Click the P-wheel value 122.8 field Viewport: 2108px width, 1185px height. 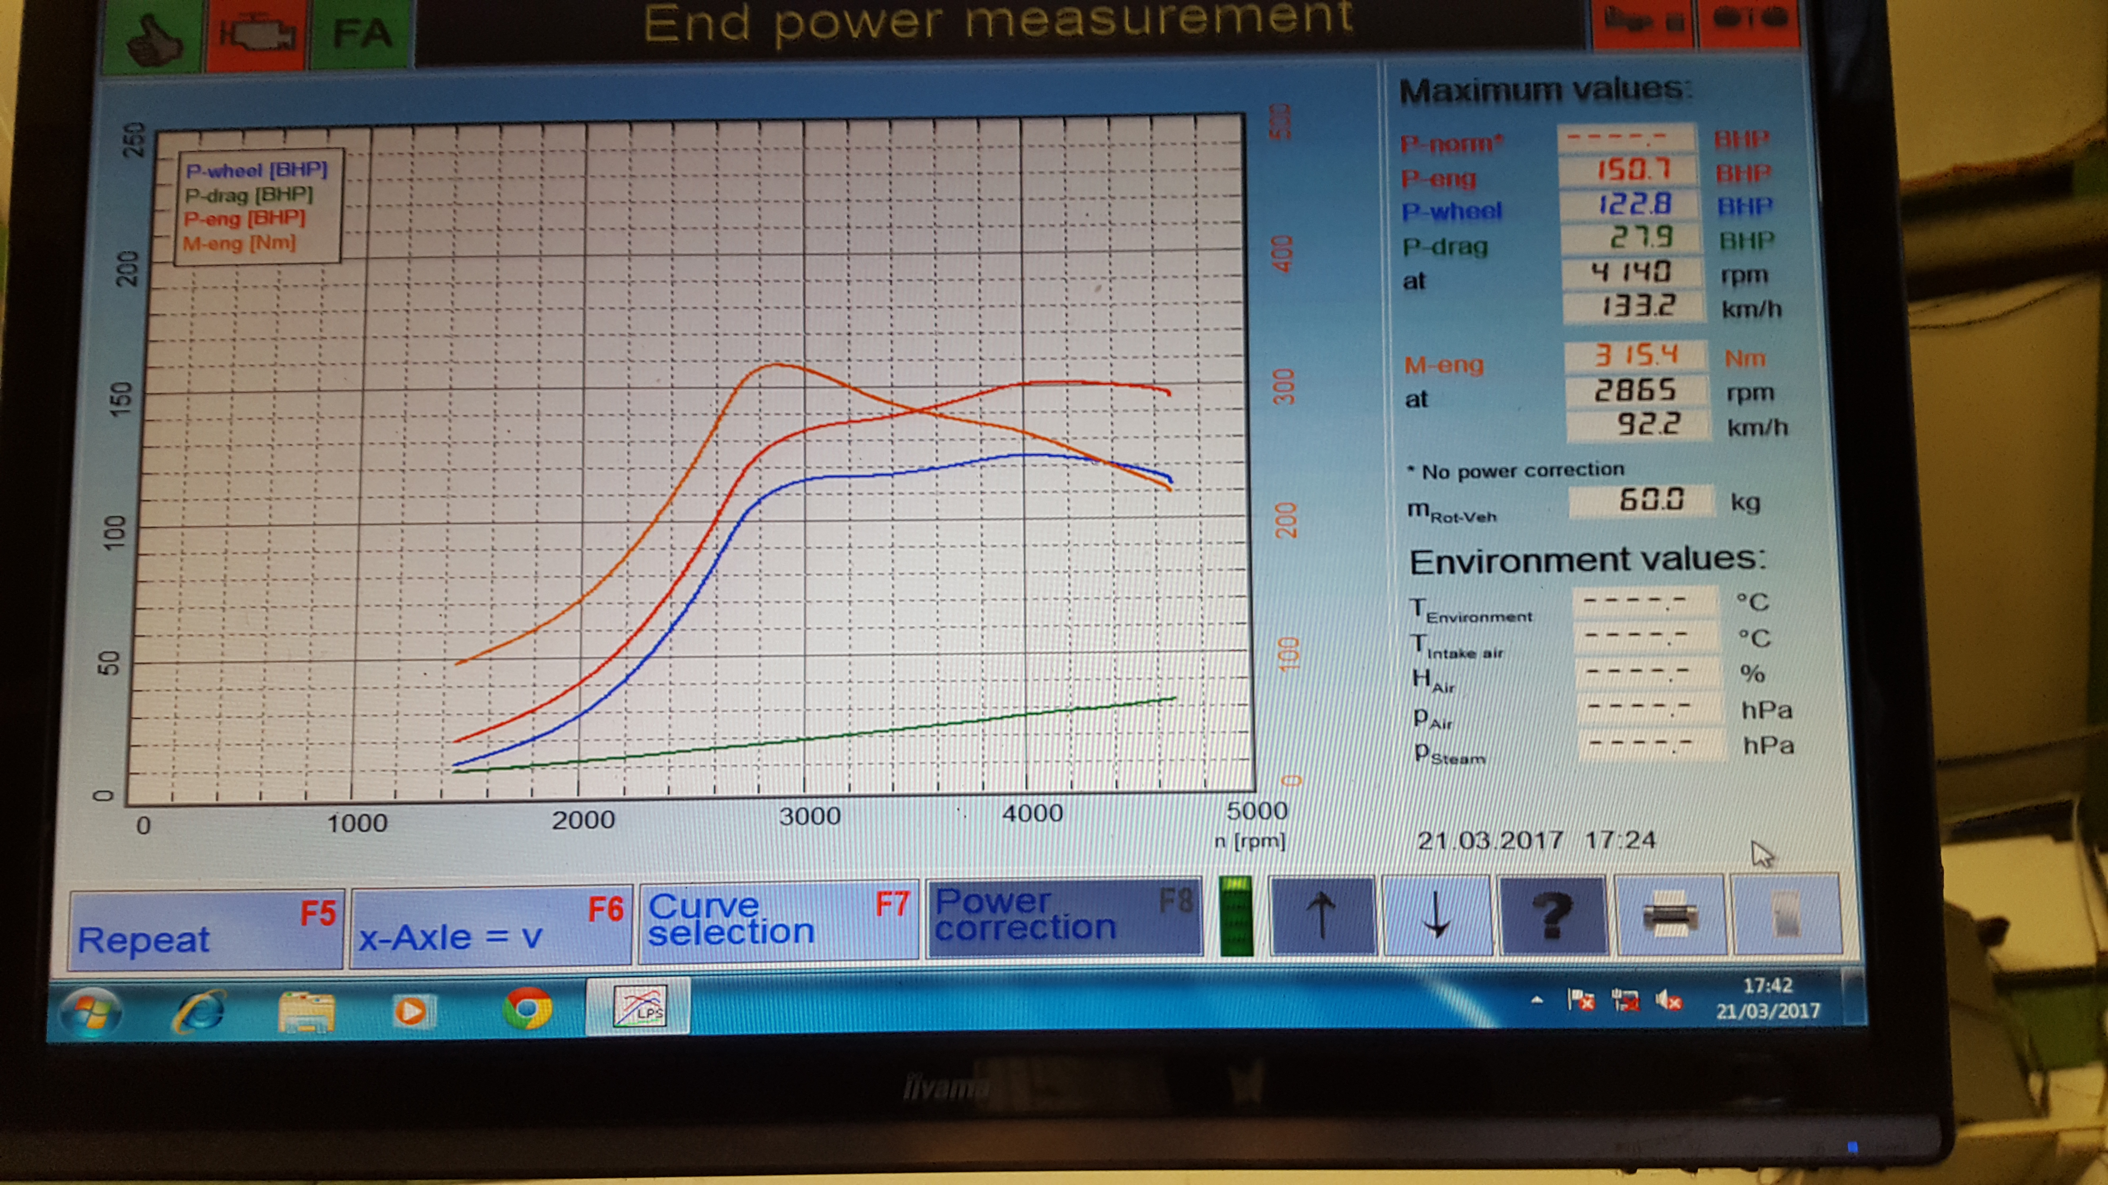1630,205
